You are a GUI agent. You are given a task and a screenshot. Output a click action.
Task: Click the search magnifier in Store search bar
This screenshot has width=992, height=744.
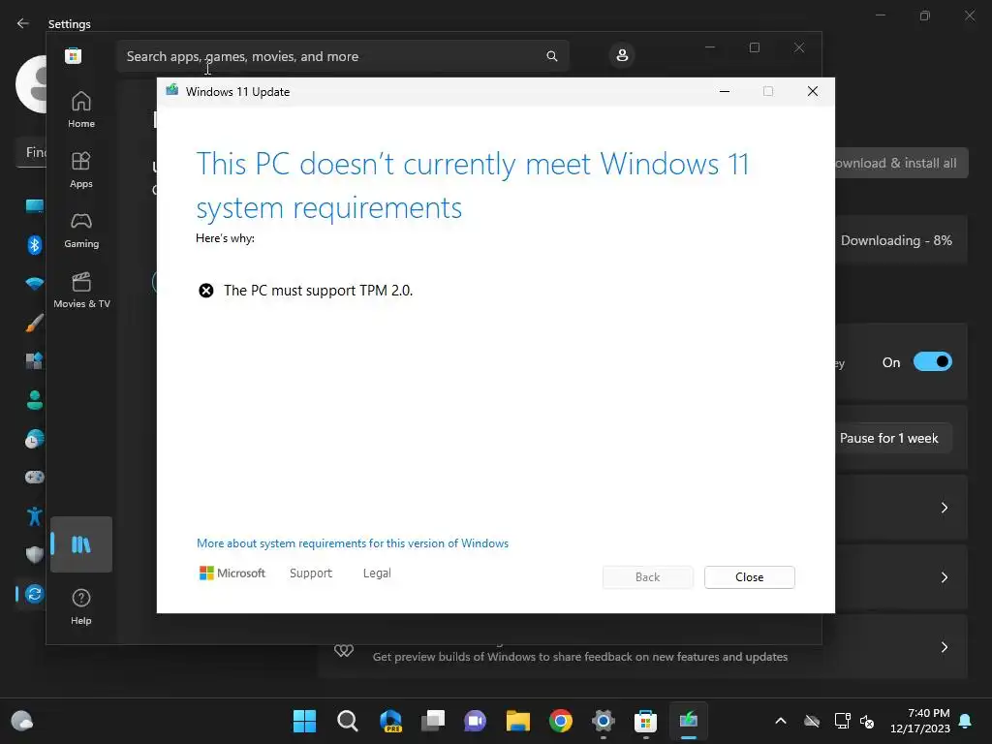pyautogui.click(x=551, y=56)
